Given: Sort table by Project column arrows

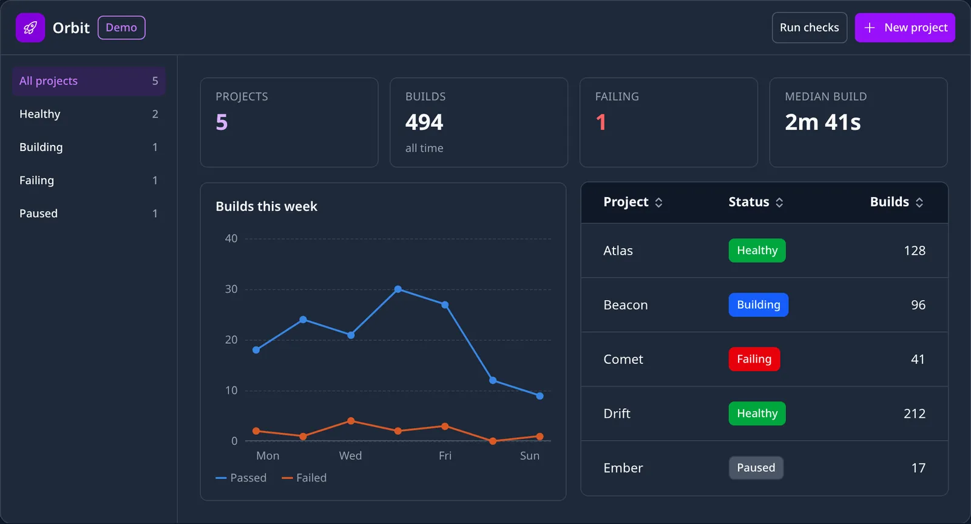Looking at the screenshot, I should [658, 203].
